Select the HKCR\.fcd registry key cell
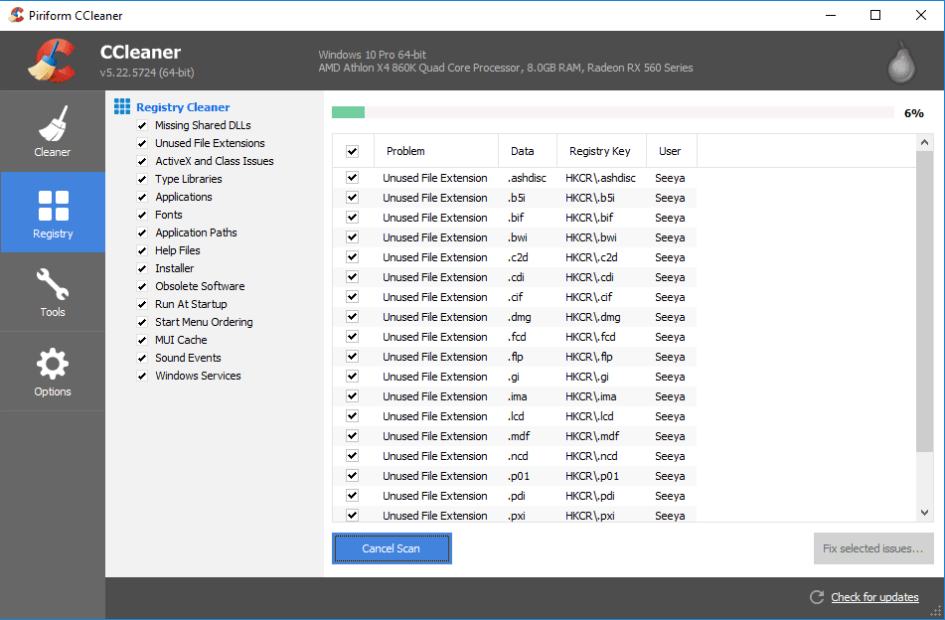Image resolution: width=945 pixels, height=620 pixels. (590, 337)
